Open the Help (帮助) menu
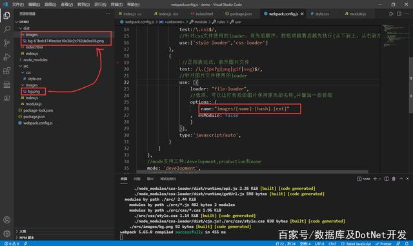The image size is (413, 246). [133, 5]
